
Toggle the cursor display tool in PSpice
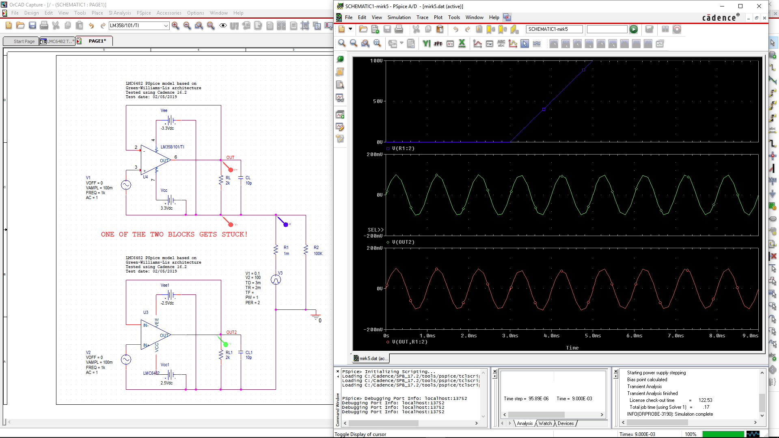coord(525,44)
